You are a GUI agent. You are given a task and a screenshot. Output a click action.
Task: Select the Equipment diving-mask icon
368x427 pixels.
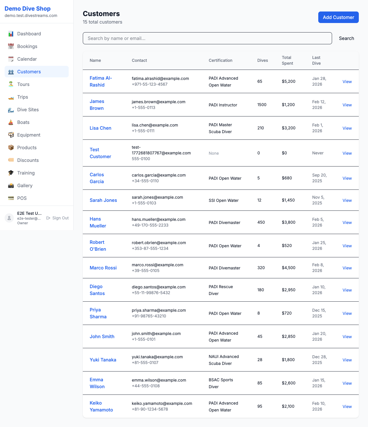(11, 135)
